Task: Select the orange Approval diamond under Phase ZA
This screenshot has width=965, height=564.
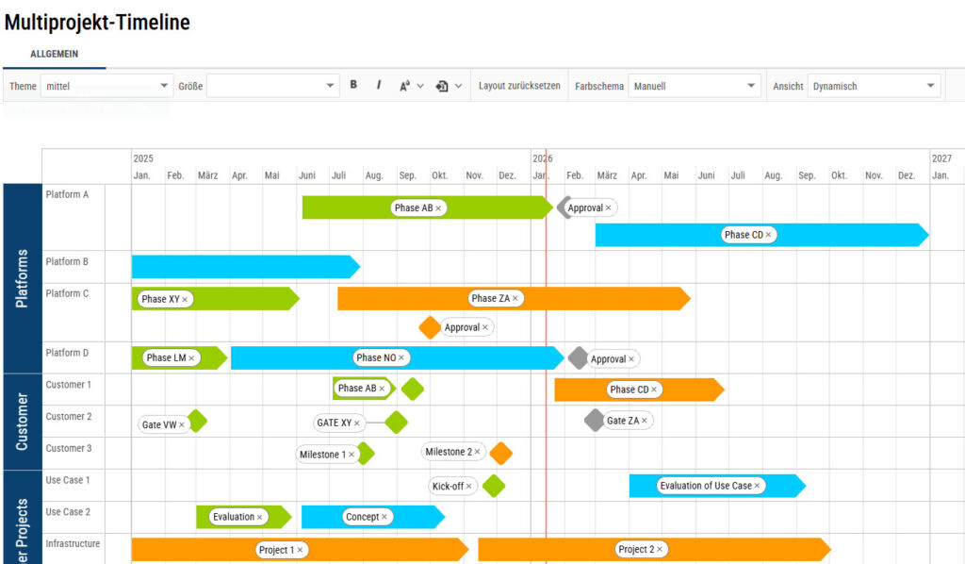Action: point(429,328)
